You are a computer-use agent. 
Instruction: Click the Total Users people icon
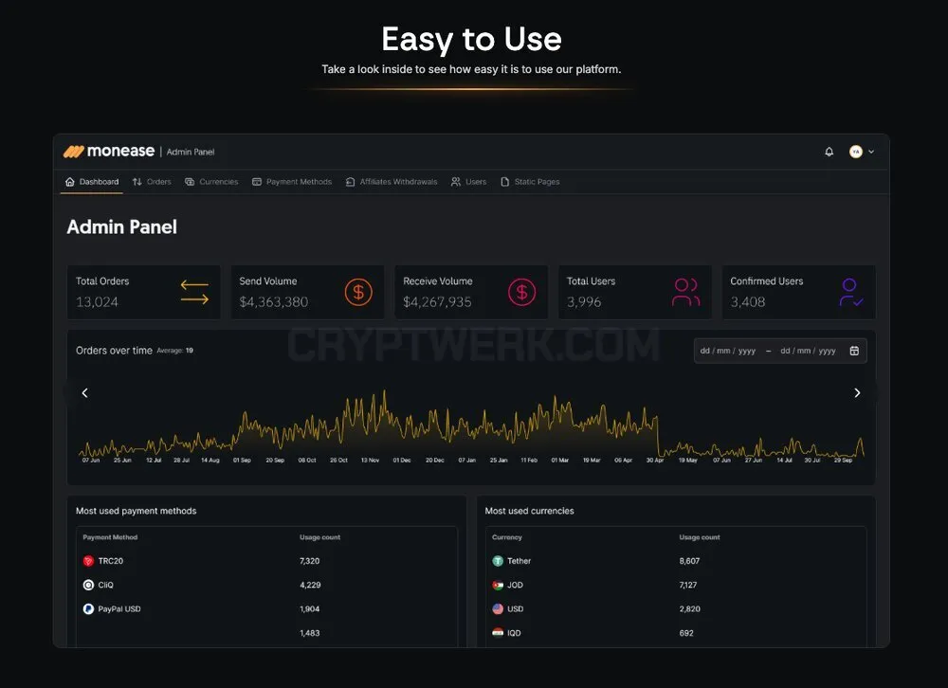click(685, 292)
